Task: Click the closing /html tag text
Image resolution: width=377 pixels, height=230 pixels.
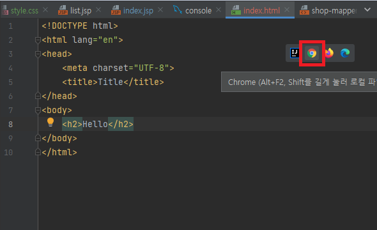Action: coord(59,152)
